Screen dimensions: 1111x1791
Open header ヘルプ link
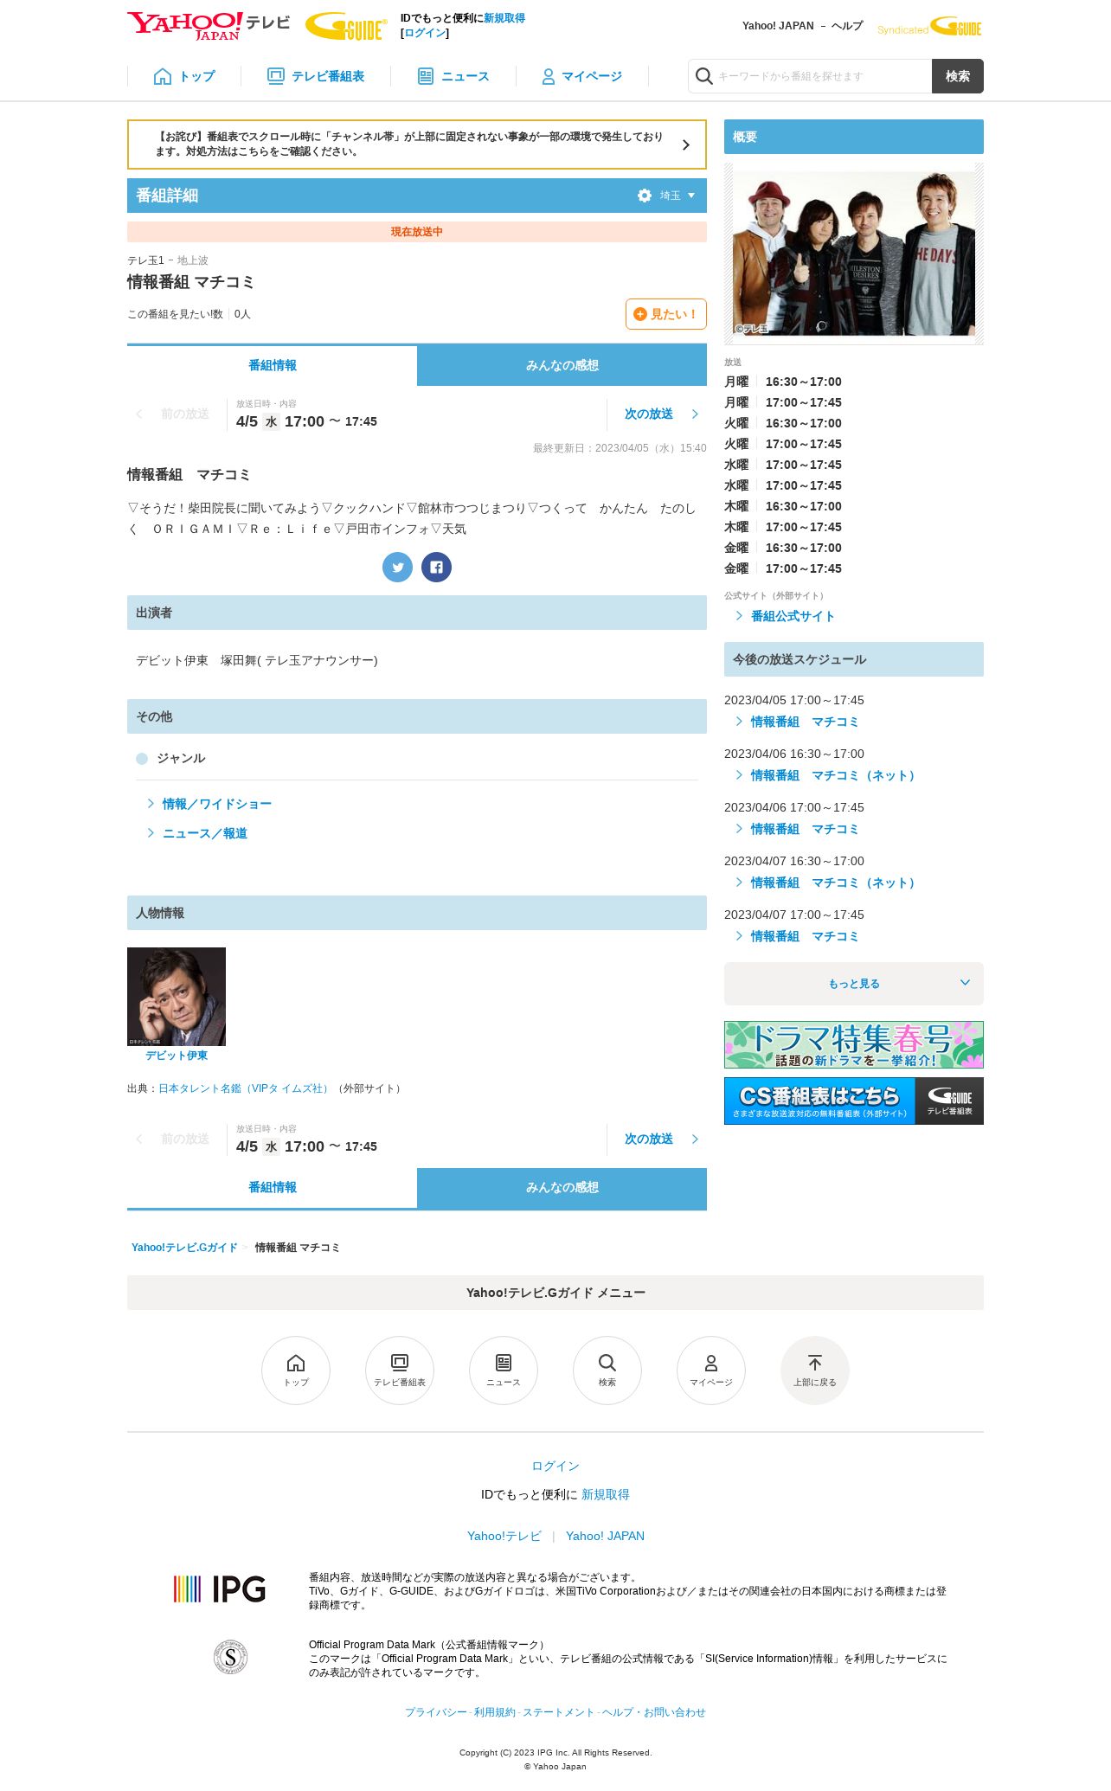[x=847, y=26]
